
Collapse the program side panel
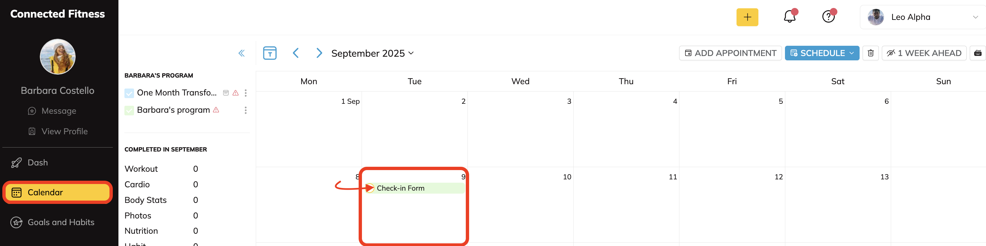[x=242, y=53]
